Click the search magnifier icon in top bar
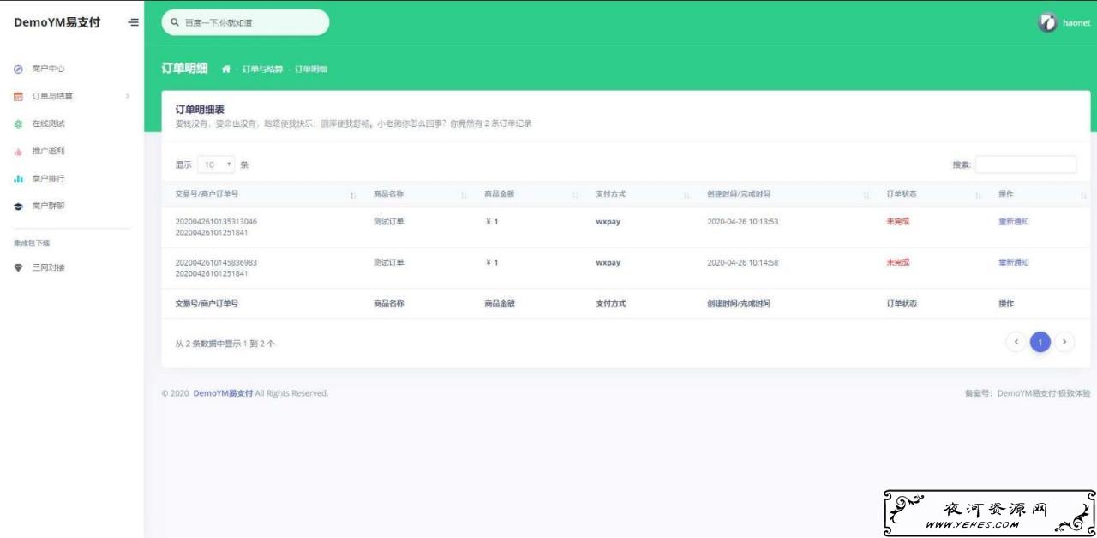Screen dimensions: 1097x538 pyautogui.click(x=175, y=22)
